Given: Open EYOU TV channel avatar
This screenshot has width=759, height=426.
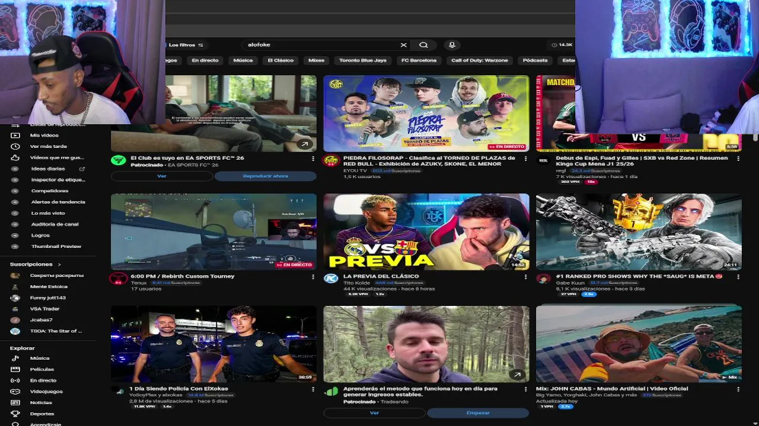Looking at the screenshot, I should click(331, 160).
